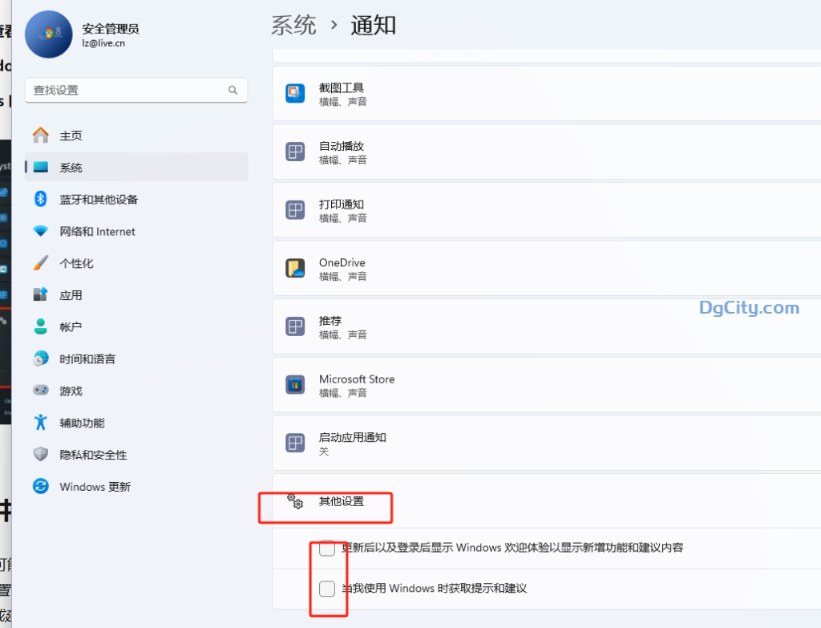The image size is (821, 628).
Task: Select the 蓝牙和其他设备 sidebar icon
Action: pyautogui.click(x=40, y=199)
